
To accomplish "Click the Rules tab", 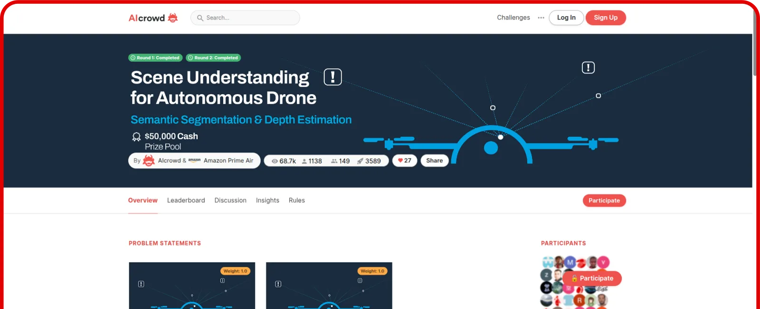I will 297,200.
